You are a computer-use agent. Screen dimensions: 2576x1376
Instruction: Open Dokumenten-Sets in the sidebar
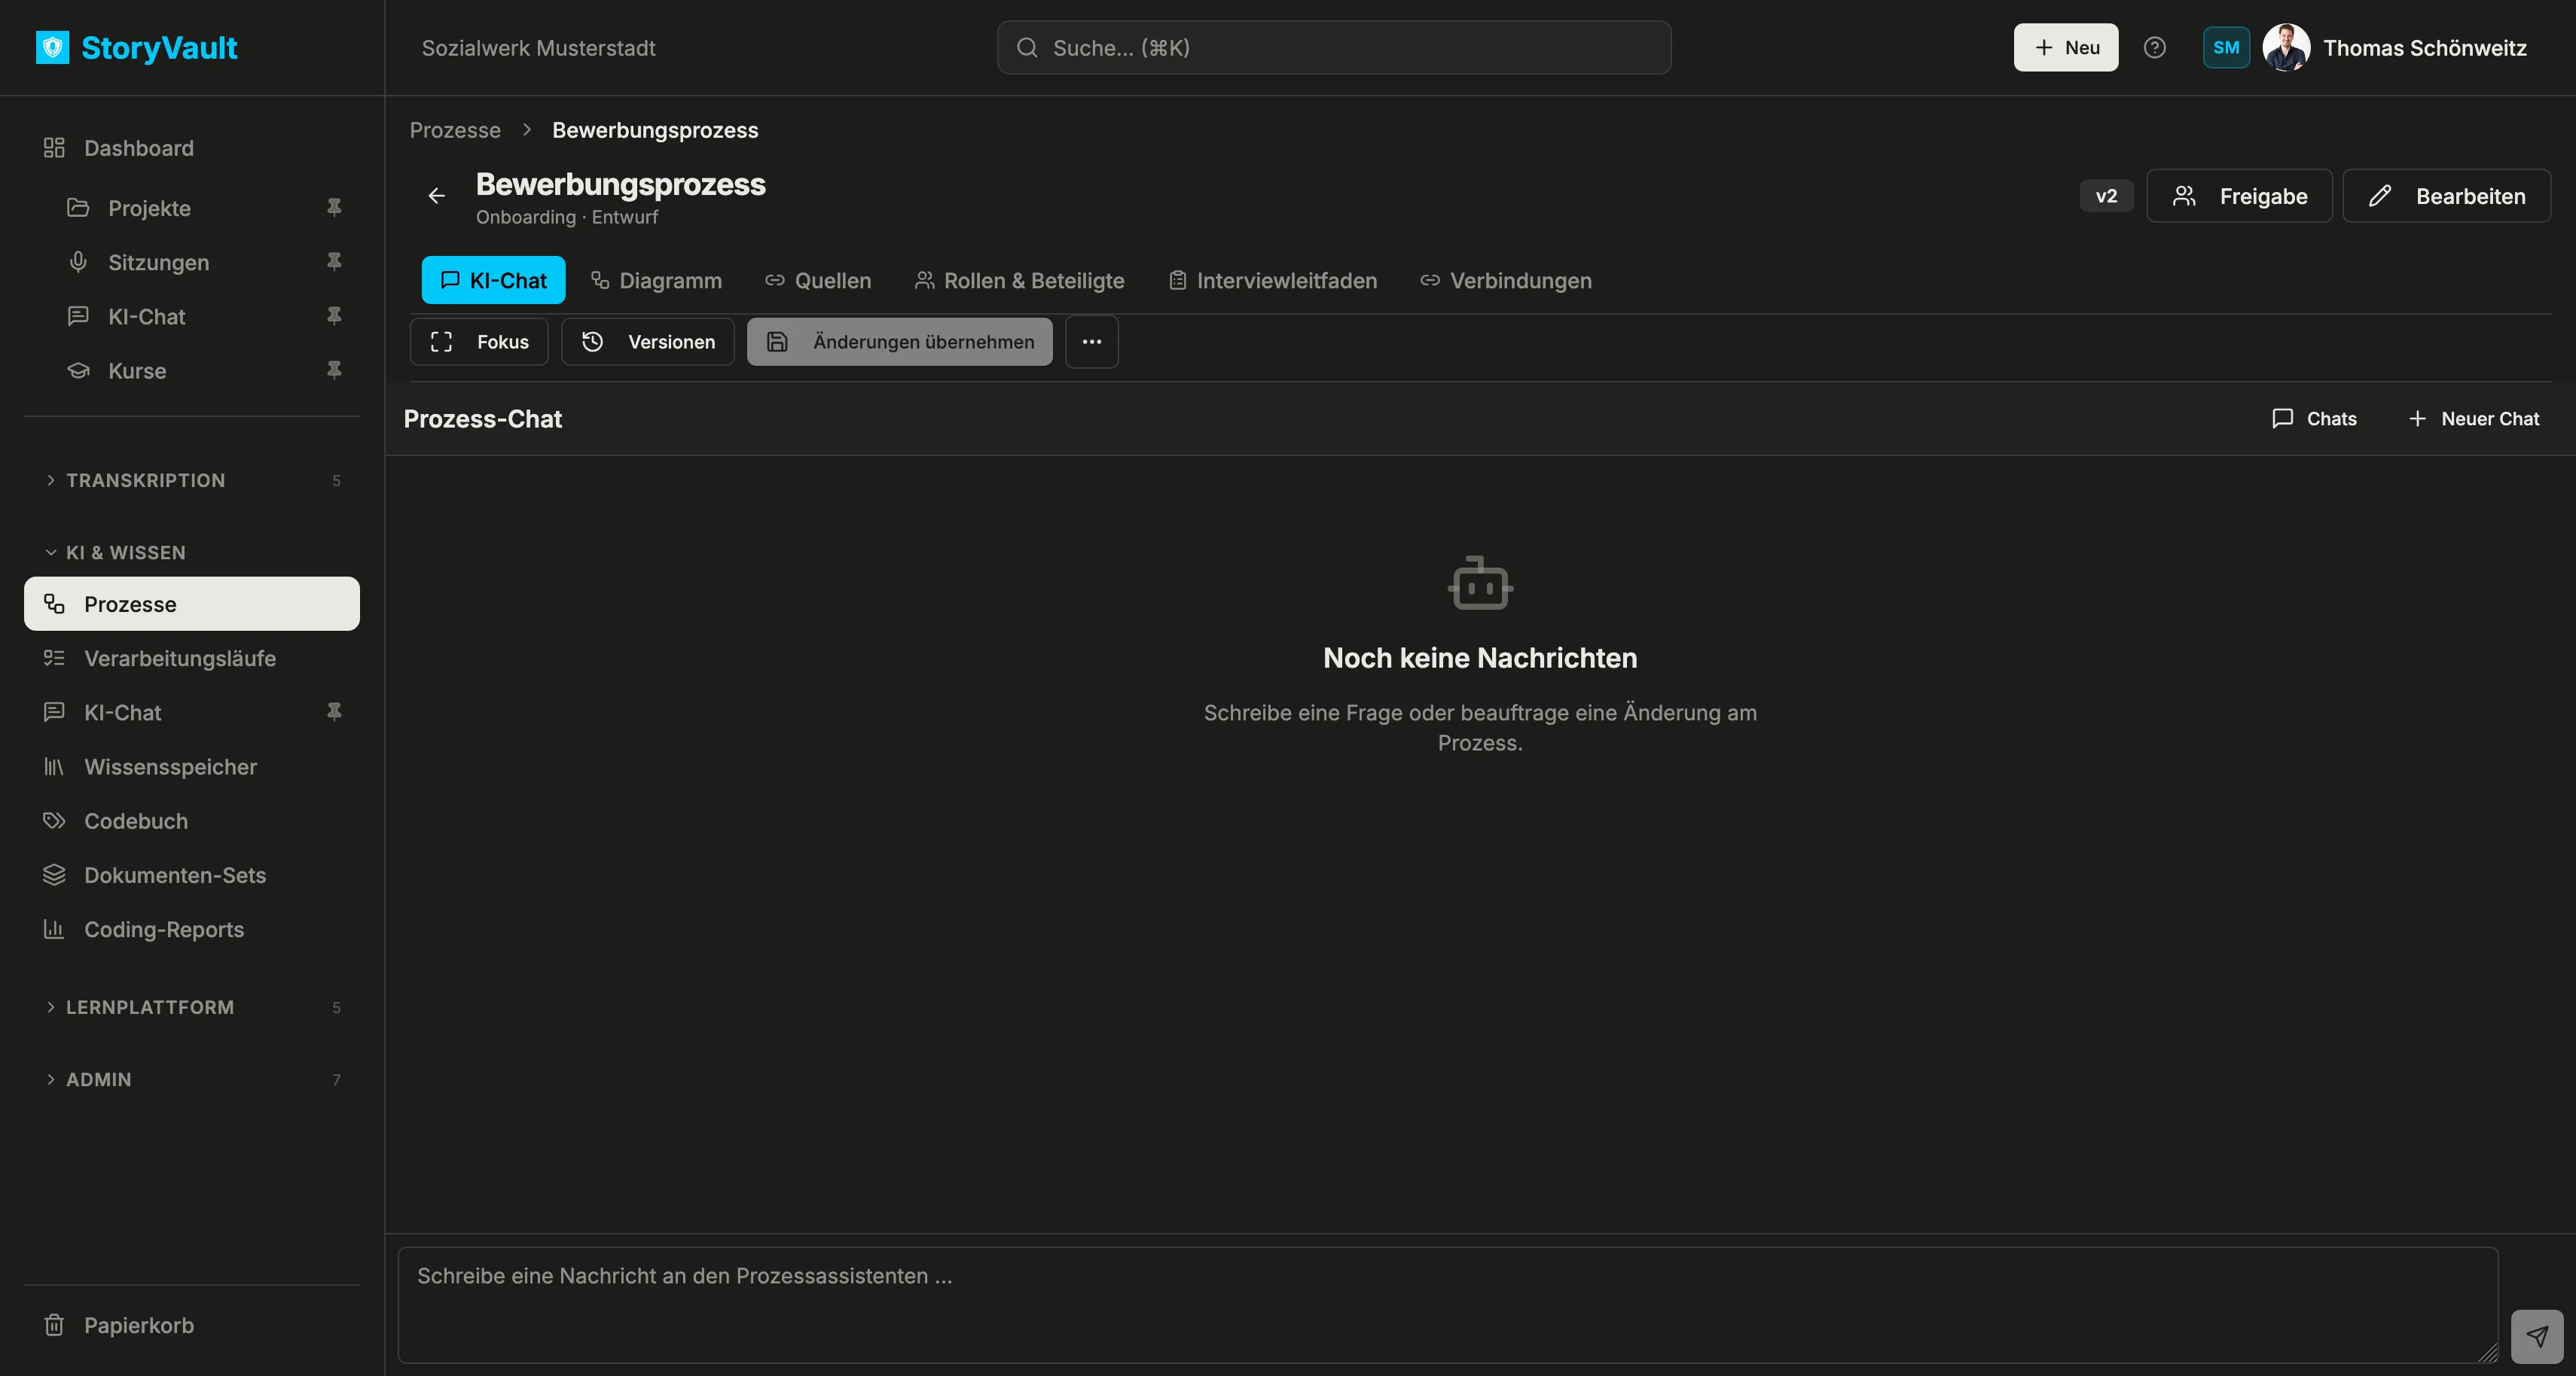[x=192, y=875]
